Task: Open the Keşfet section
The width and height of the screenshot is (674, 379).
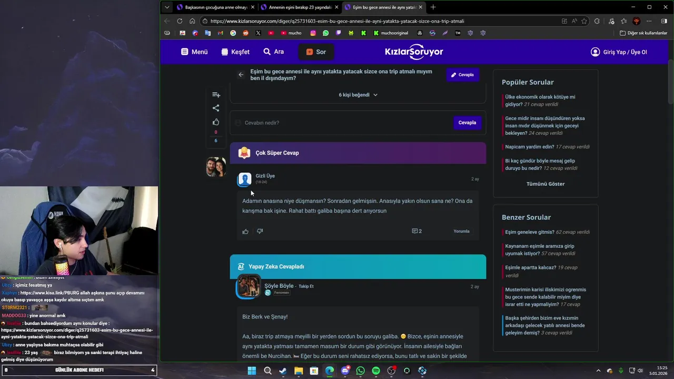Action: click(x=235, y=52)
